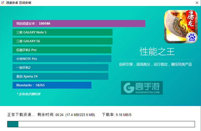Click the 下载率 9.16 MB/S readout
Image resolution: width=201 pixels, height=131 pixels.
coord(117,115)
